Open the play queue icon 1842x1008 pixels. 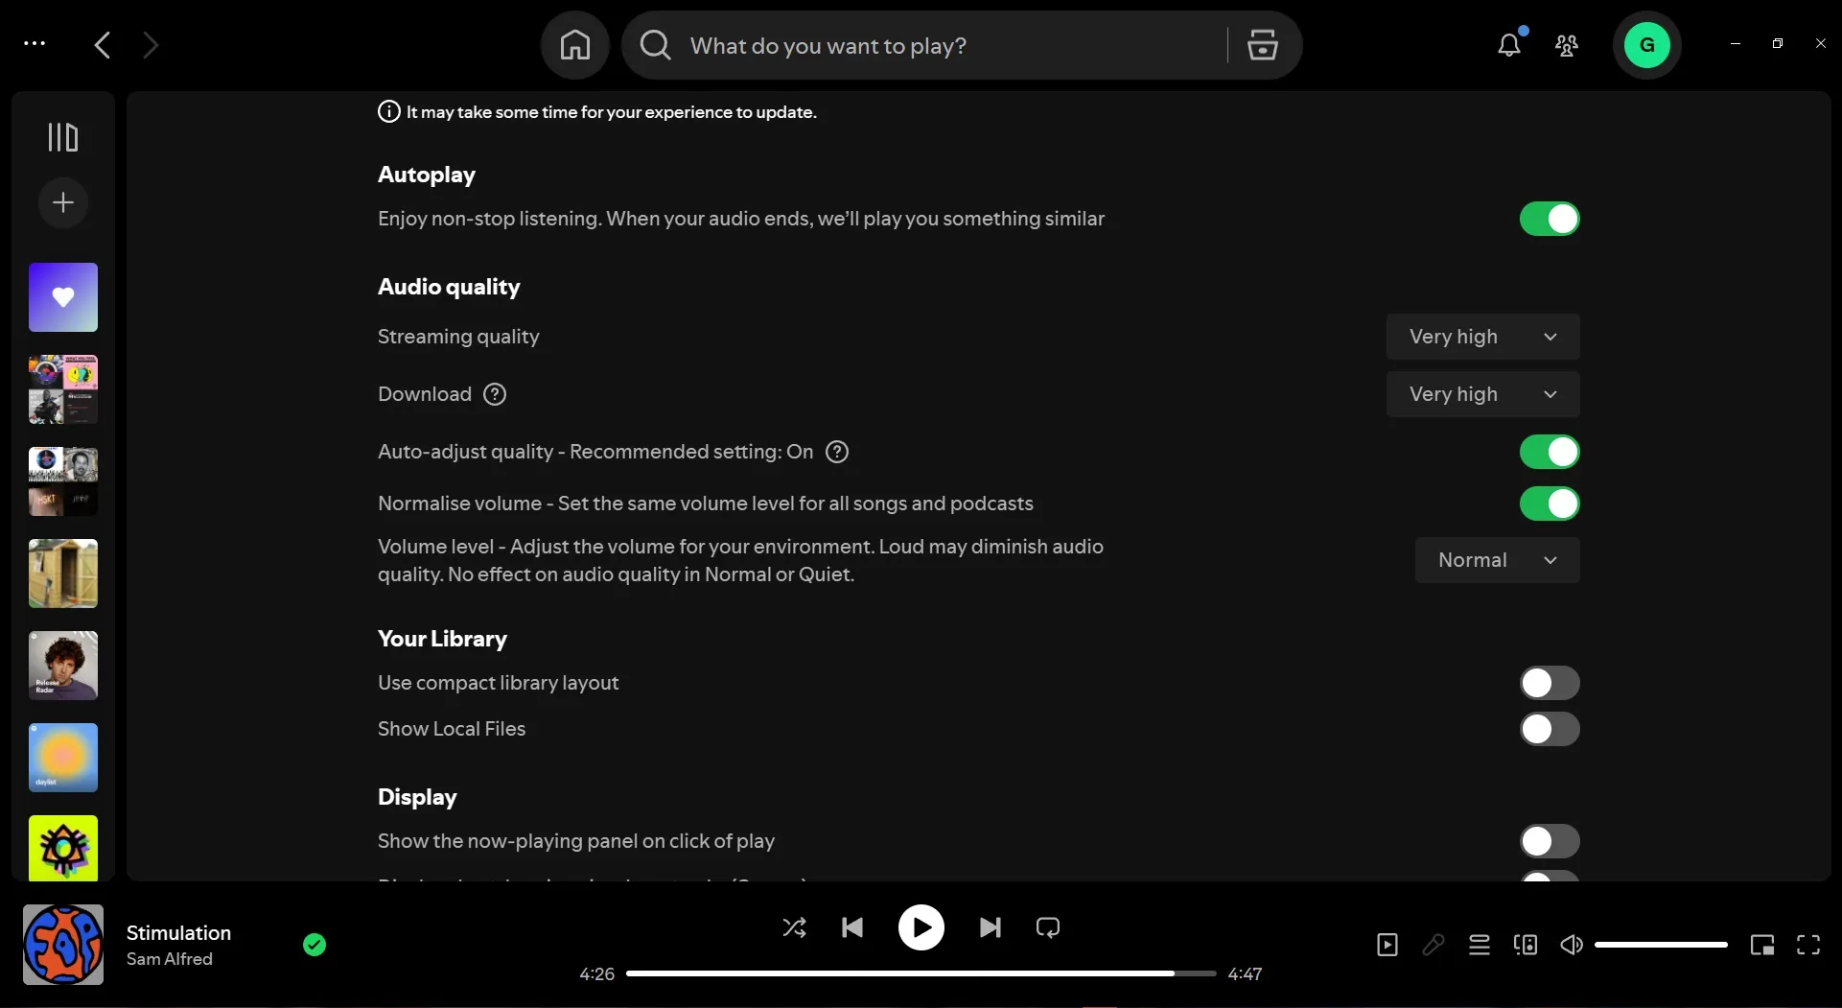1480,945
